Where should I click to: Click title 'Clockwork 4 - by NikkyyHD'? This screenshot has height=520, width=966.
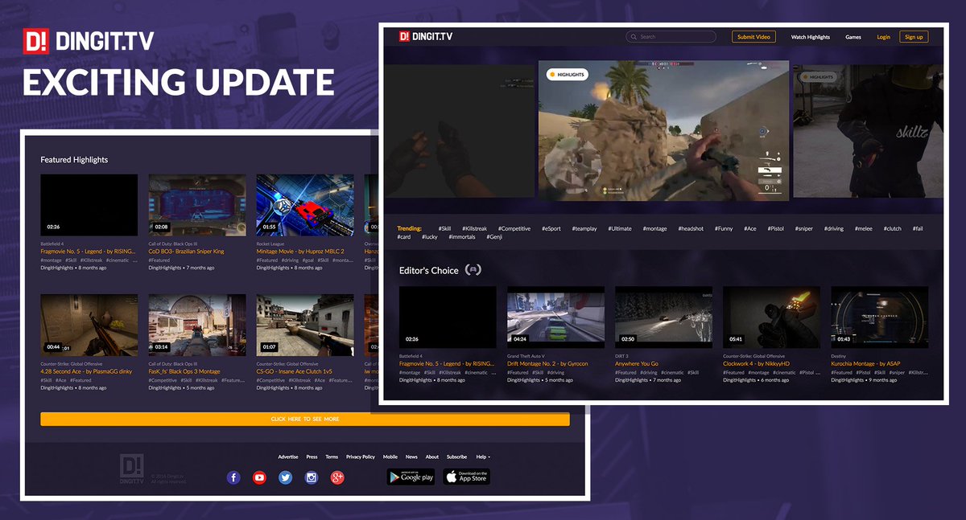click(757, 364)
